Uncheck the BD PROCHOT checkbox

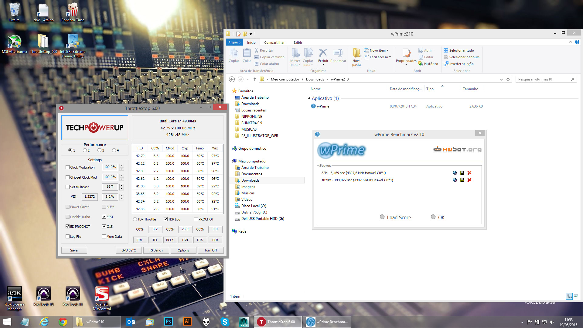(x=67, y=227)
